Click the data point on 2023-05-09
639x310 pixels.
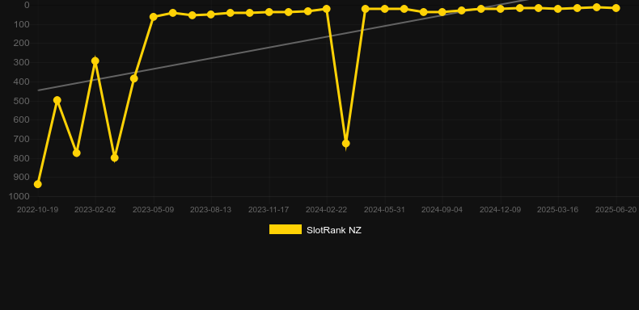[154, 17]
